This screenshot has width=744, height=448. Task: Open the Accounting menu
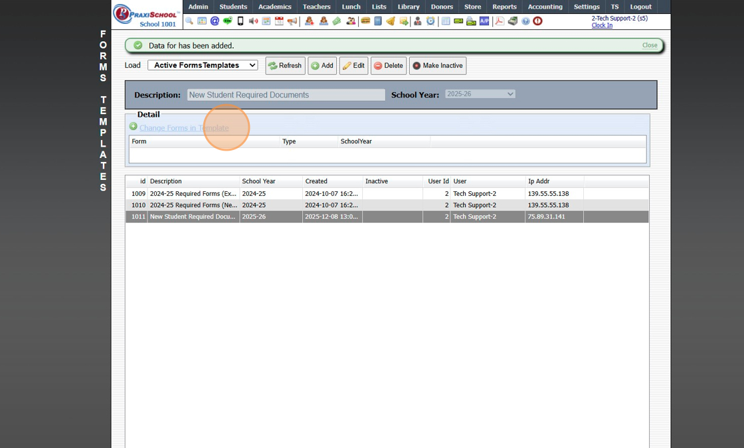pyautogui.click(x=545, y=7)
